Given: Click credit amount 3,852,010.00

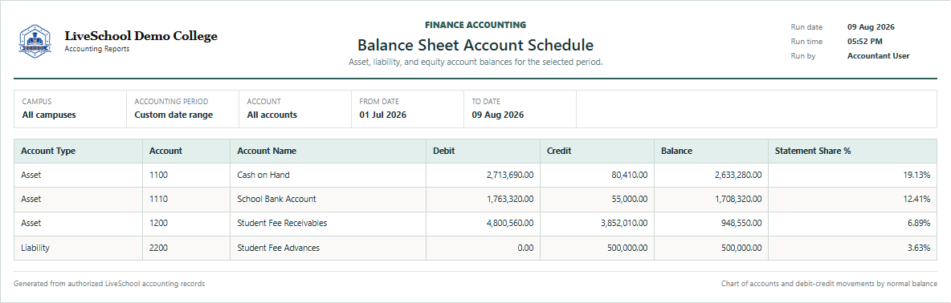Looking at the screenshot, I should (x=623, y=223).
